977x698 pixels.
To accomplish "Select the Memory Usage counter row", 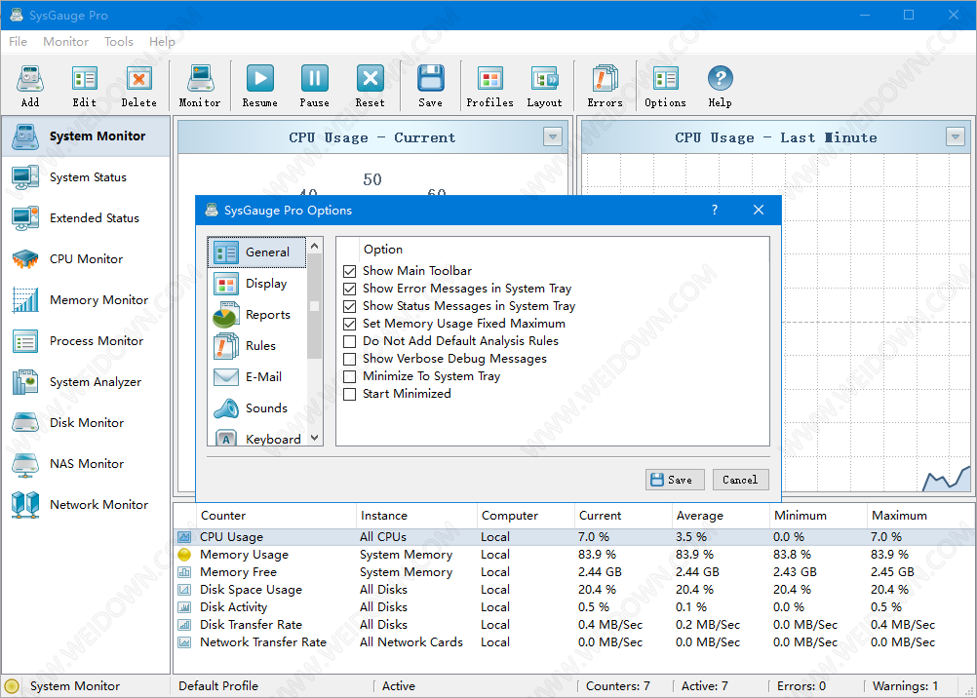I will [574, 555].
